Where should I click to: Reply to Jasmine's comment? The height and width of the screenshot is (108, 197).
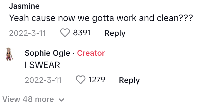pos(115,33)
